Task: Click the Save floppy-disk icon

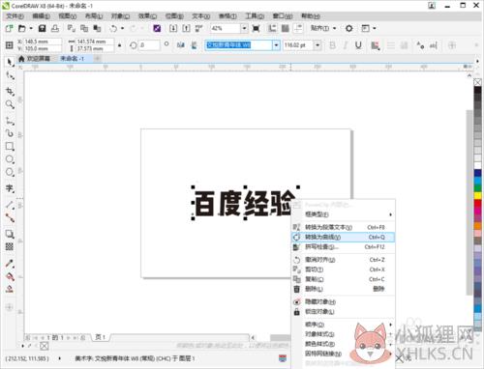Action: pyautogui.click(x=42, y=28)
